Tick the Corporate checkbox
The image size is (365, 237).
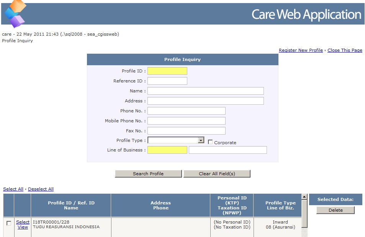[210, 142]
